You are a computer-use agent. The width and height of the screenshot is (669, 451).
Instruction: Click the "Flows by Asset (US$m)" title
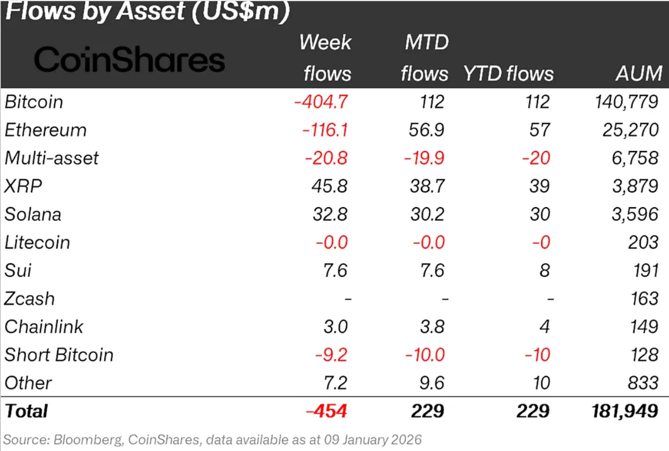pyautogui.click(x=146, y=12)
